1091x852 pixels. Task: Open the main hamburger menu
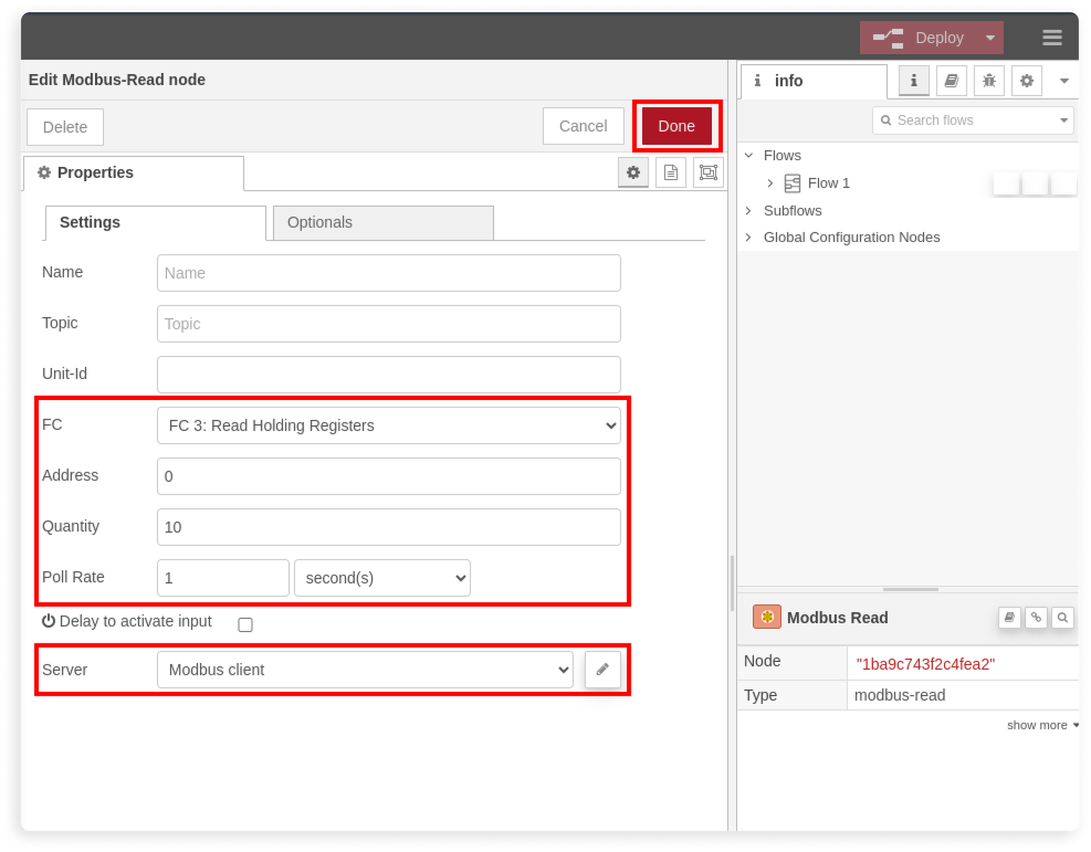tap(1052, 37)
